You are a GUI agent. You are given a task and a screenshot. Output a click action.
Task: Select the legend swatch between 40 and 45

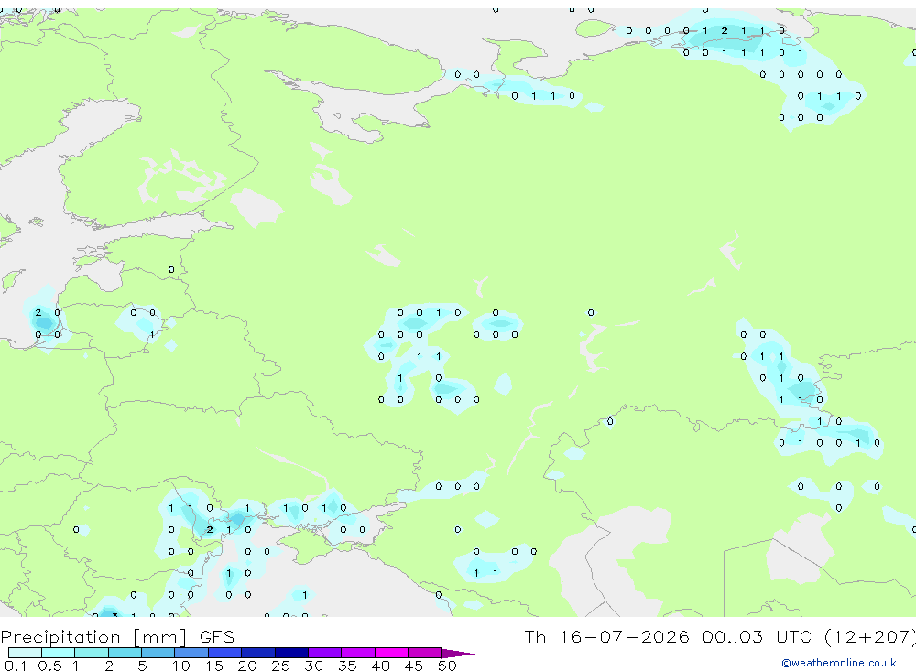[x=391, y=653]
